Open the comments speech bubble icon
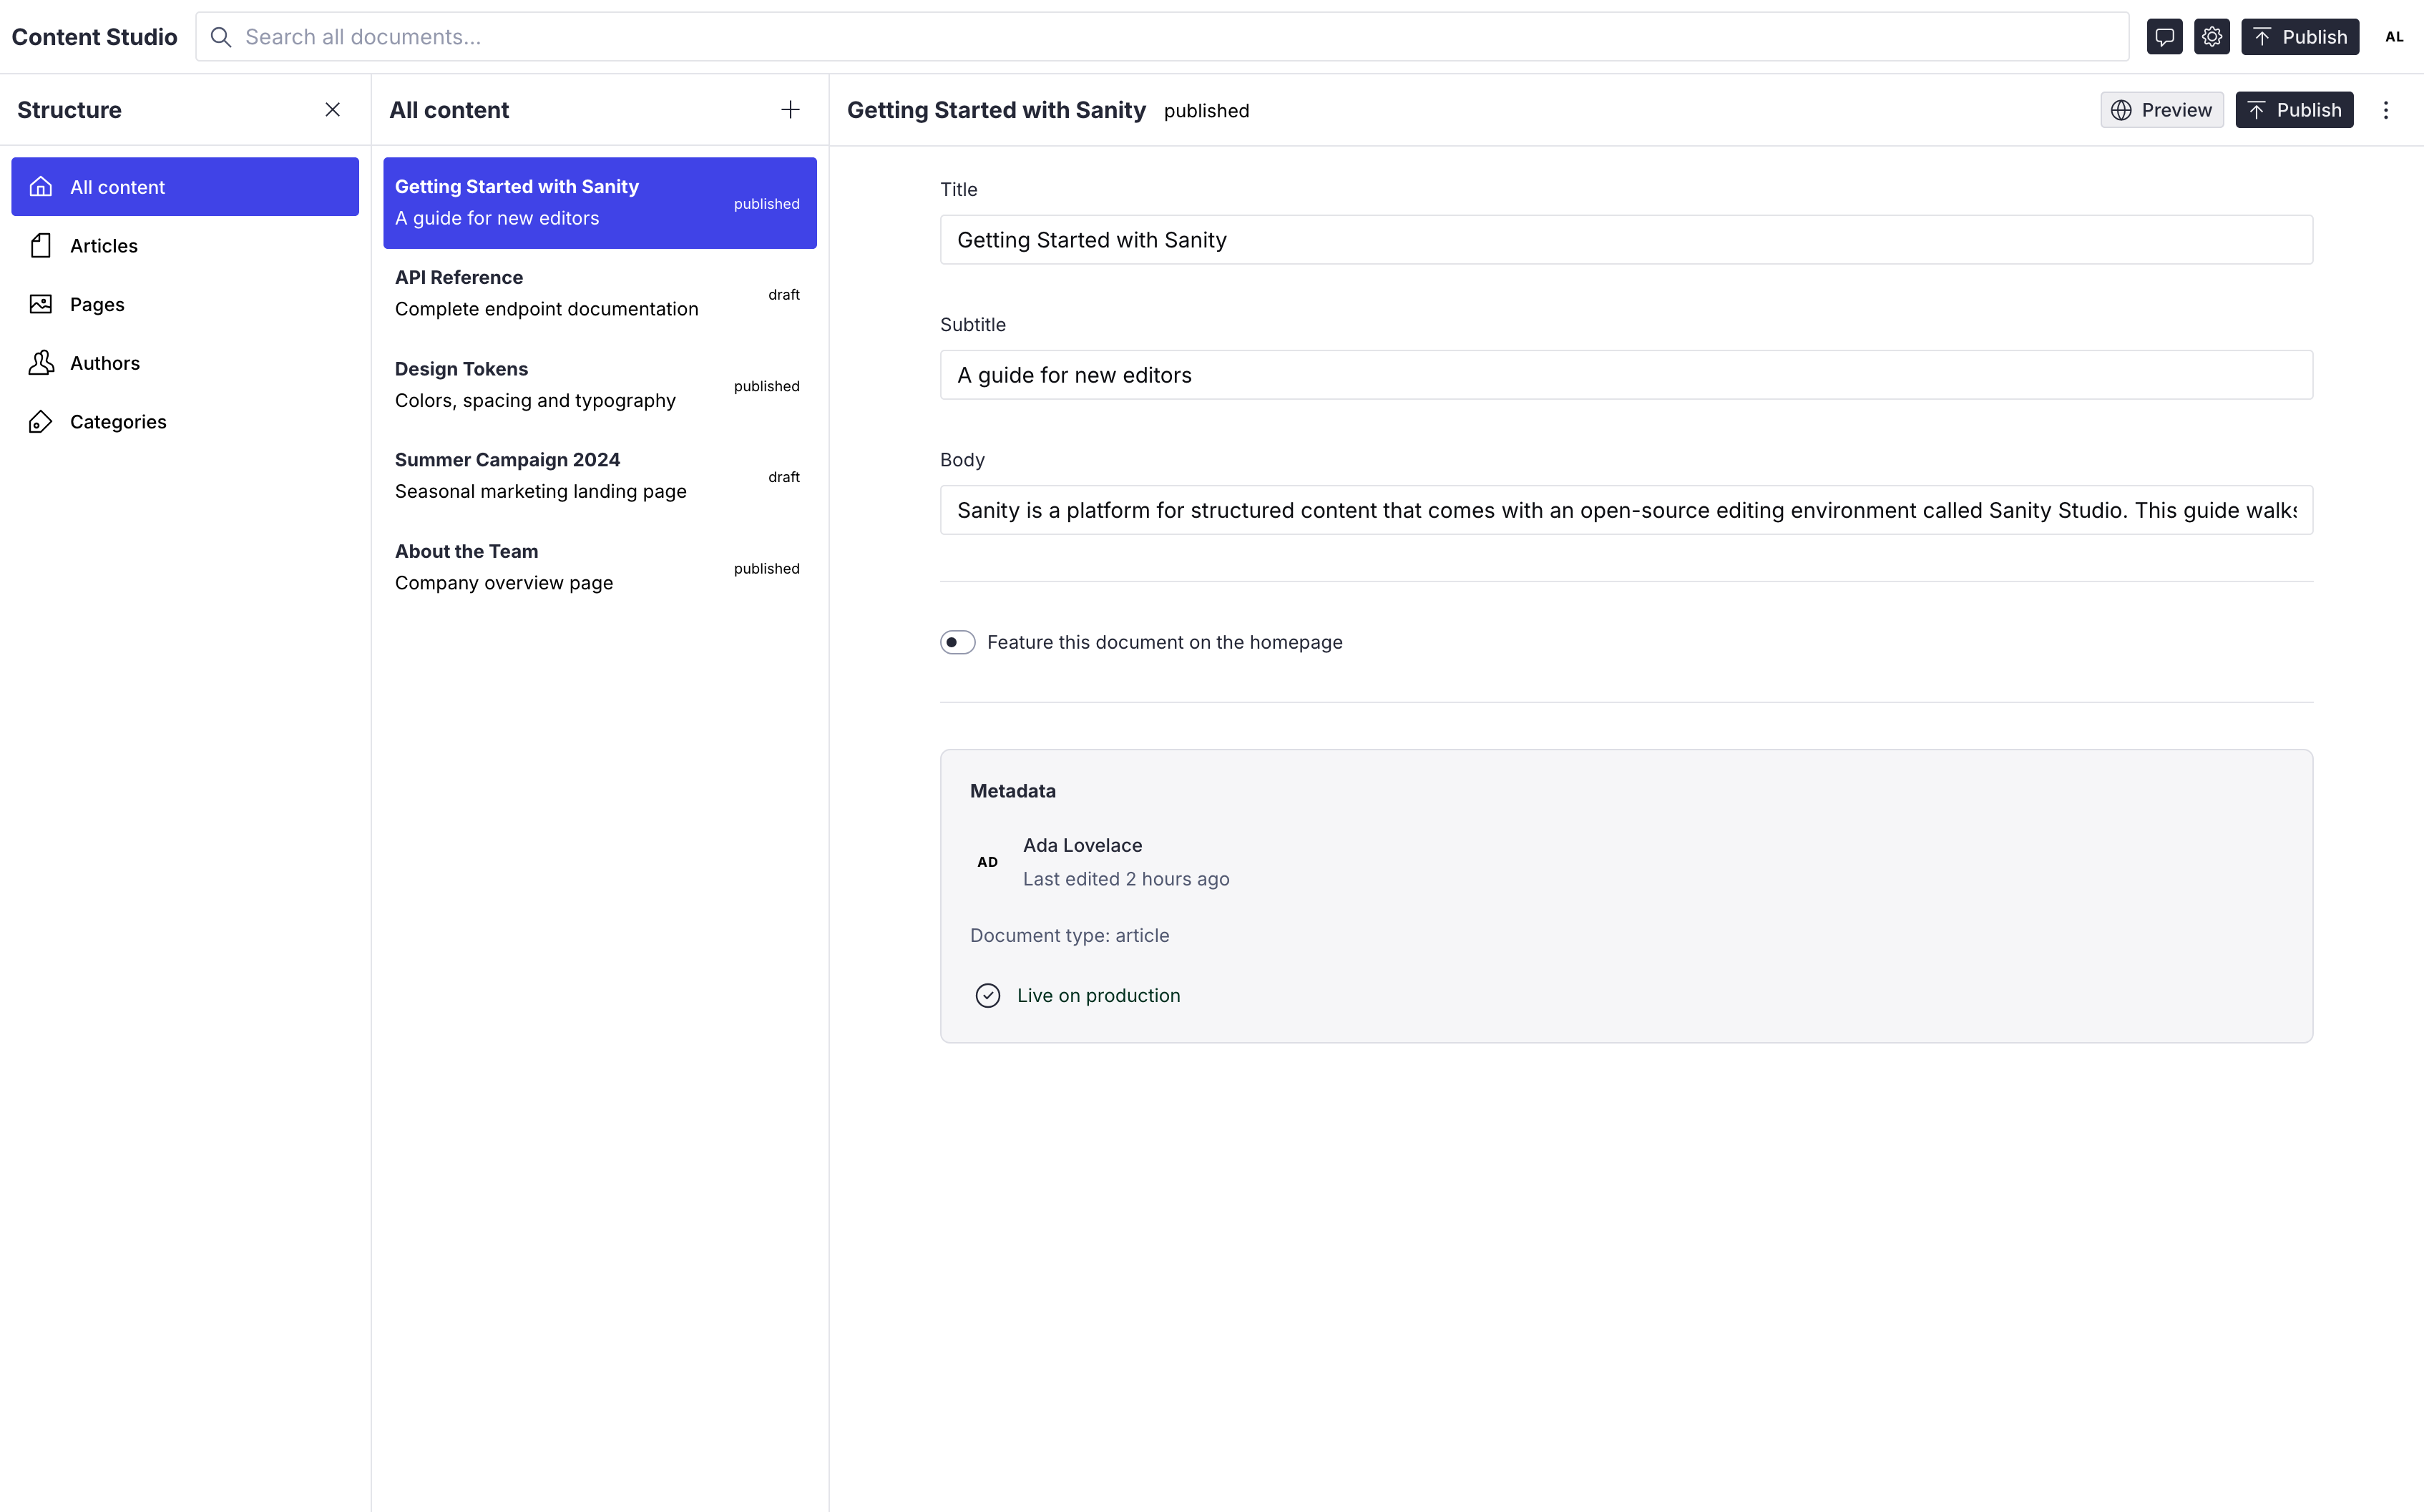 2164,37
